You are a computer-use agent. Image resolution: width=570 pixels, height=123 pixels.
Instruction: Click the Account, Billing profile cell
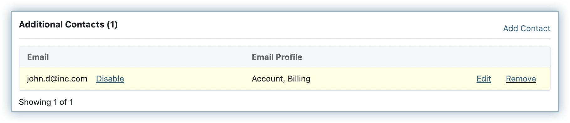point(281,79)
